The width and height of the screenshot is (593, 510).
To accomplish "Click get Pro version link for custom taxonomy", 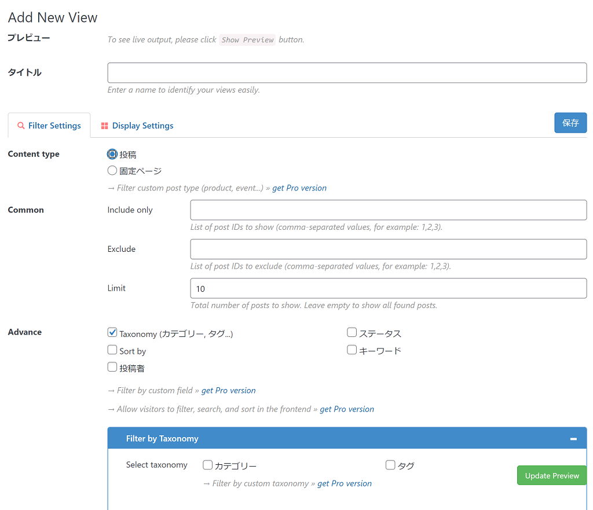I will 344,483.
